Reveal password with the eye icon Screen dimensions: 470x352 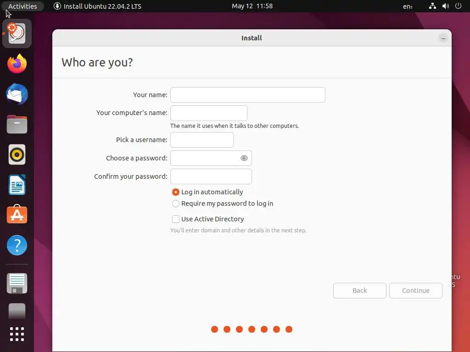pos(244,158)
